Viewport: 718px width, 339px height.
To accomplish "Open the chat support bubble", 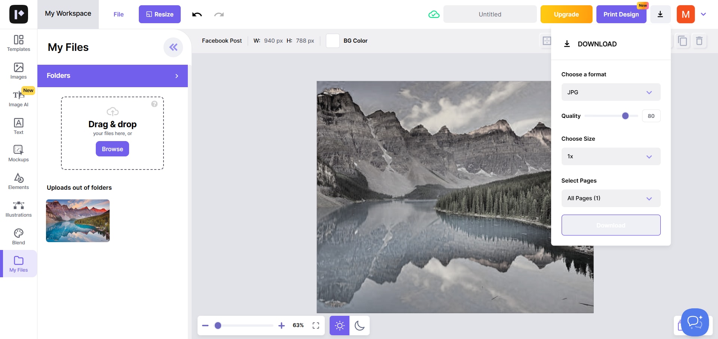I will pos(695,322).
